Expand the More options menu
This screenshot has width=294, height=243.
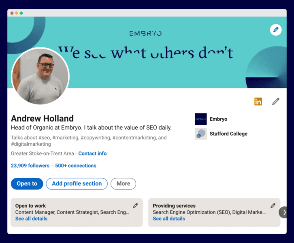pyautogui.click(x=123, y=183)
